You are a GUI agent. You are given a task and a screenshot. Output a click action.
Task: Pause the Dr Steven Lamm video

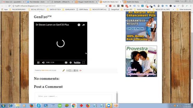pos(38,63)
